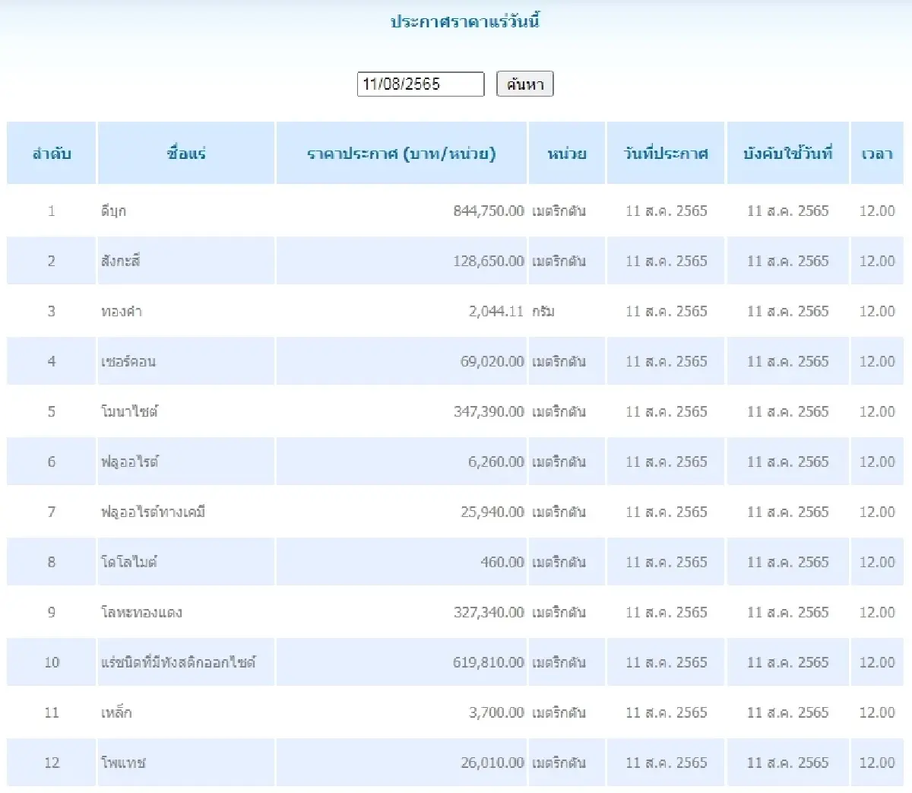Click the ราคาประกาศ (บาท/หน่วย) column header
Image resolution: width=912 pixels, height=793 pixels.
tap(401, 154)
